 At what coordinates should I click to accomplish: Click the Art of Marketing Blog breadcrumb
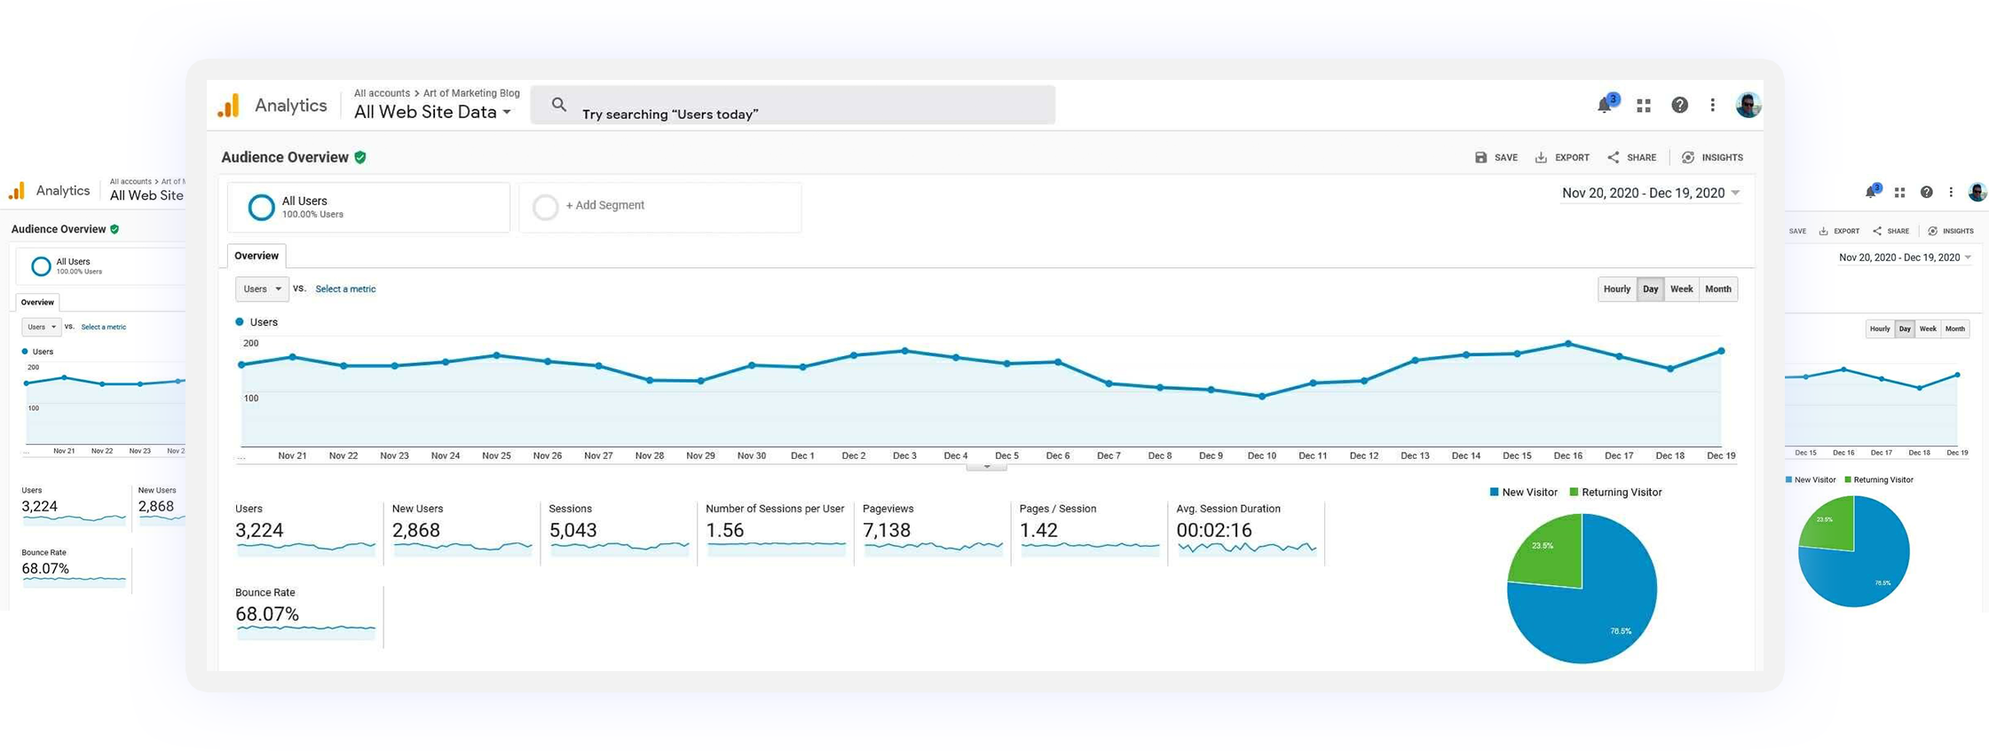pyautogui.click(x=471, y=93)
